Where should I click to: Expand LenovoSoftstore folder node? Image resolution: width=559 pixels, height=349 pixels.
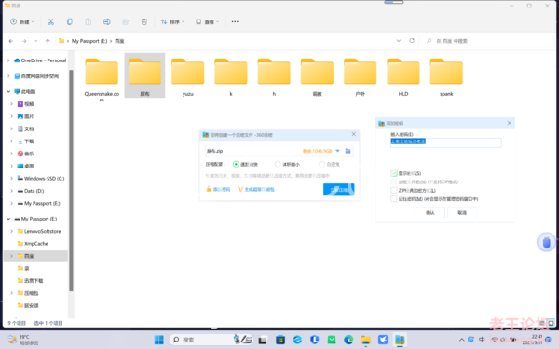(x=12, y=231)
